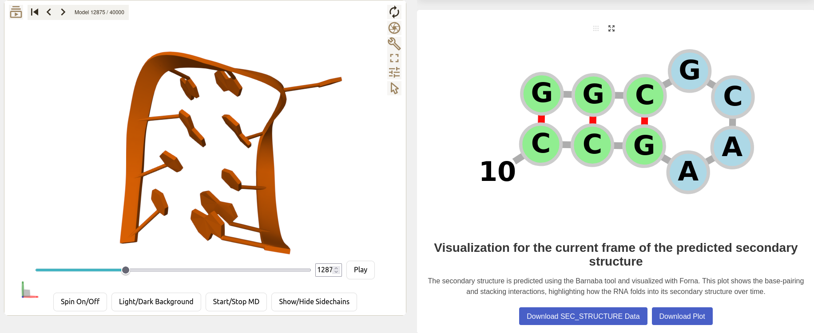Open viewer settings via the sliders icon

coord(394,72)
